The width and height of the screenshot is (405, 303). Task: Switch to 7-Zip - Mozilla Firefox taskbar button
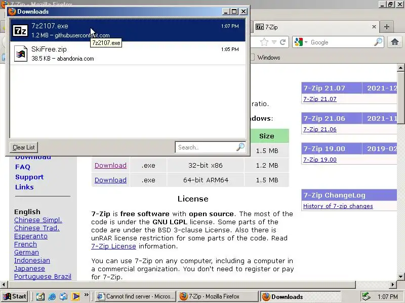tap(218, 296)
